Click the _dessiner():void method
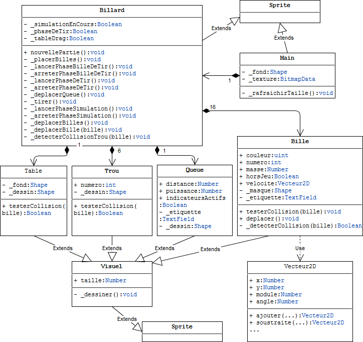The height and width of the screenshot is (342, 363). click(106, 294)
